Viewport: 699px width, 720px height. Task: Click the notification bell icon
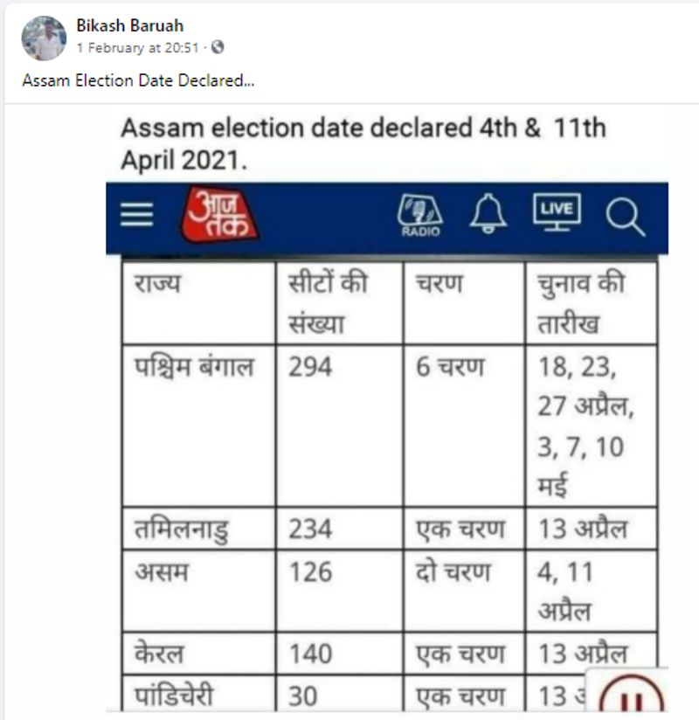click(x=488, y=215)
